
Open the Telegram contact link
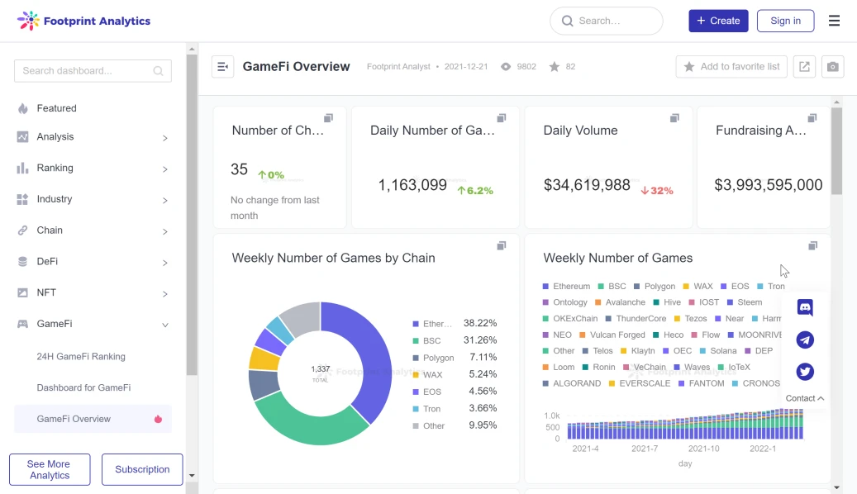(805, 340)
